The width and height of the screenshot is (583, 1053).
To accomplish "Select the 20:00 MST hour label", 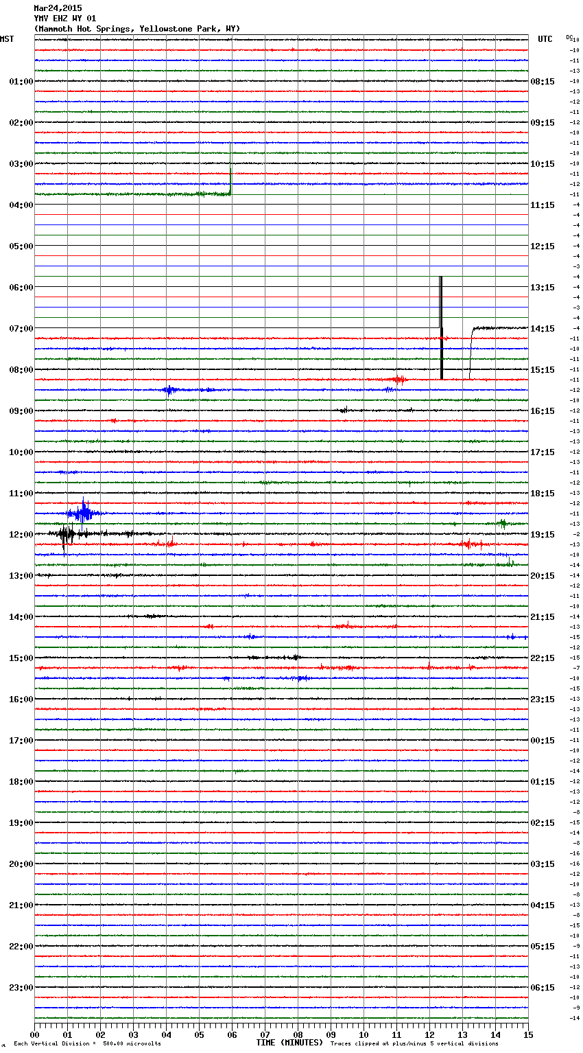I will 21,864.
